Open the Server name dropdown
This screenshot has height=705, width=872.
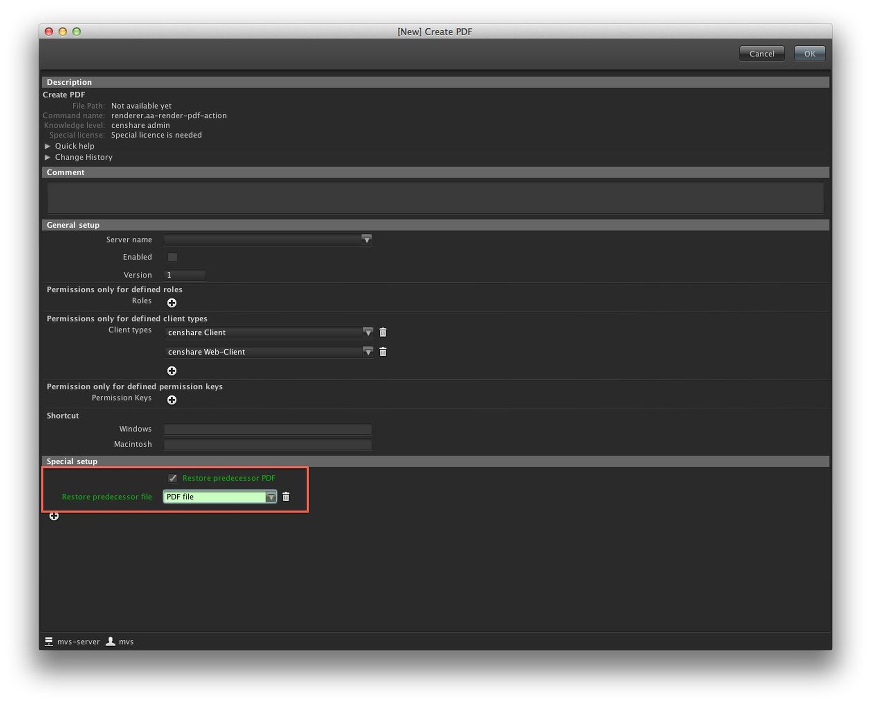coord(366,239)
